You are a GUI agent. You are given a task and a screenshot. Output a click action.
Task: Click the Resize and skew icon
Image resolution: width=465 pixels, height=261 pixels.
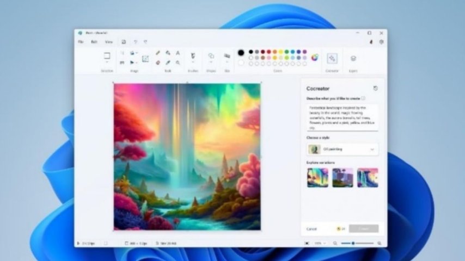[122, 63]
